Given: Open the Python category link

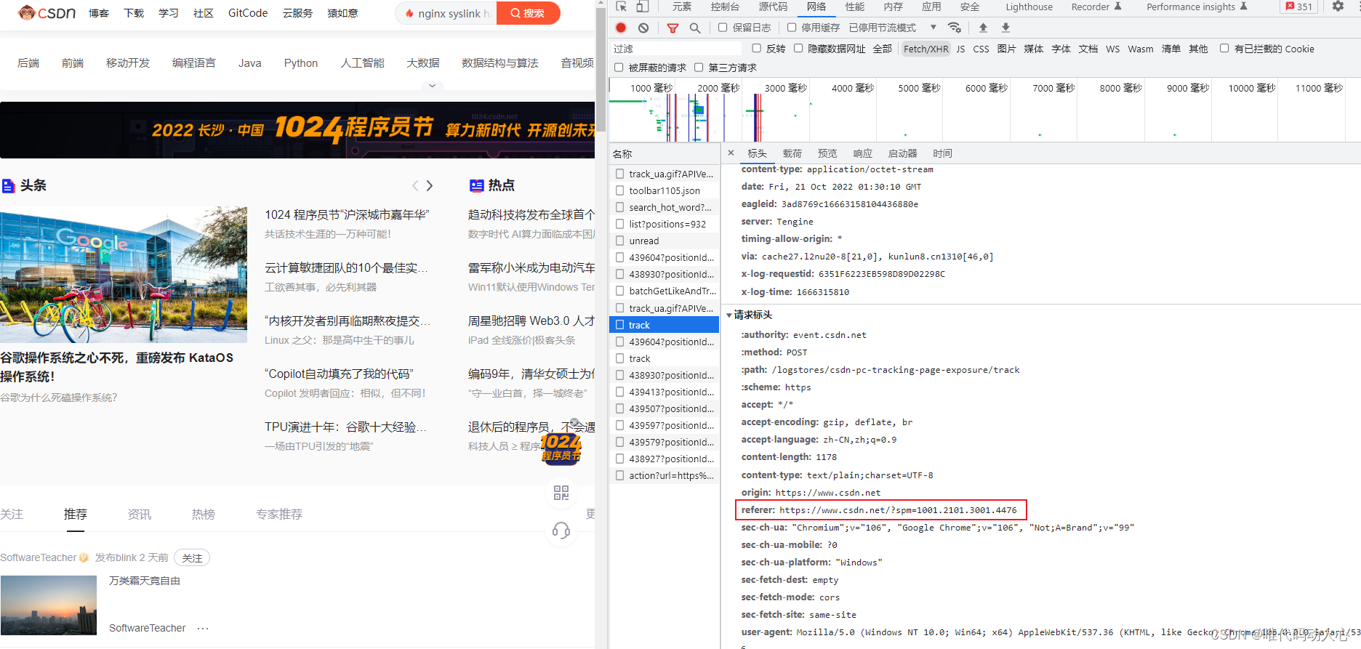Looking at the screenshot, I should [x=301, y=63].
